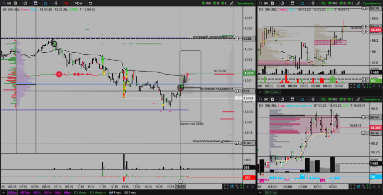This screenshot has width=383, height=195.
Task: Open calendar period icon in top DX chart
Action: tap(292, 3)
